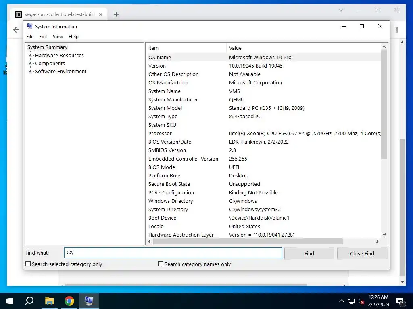Select Components label in tree
The width and height of the screenshot is (413, 309).
50,63
